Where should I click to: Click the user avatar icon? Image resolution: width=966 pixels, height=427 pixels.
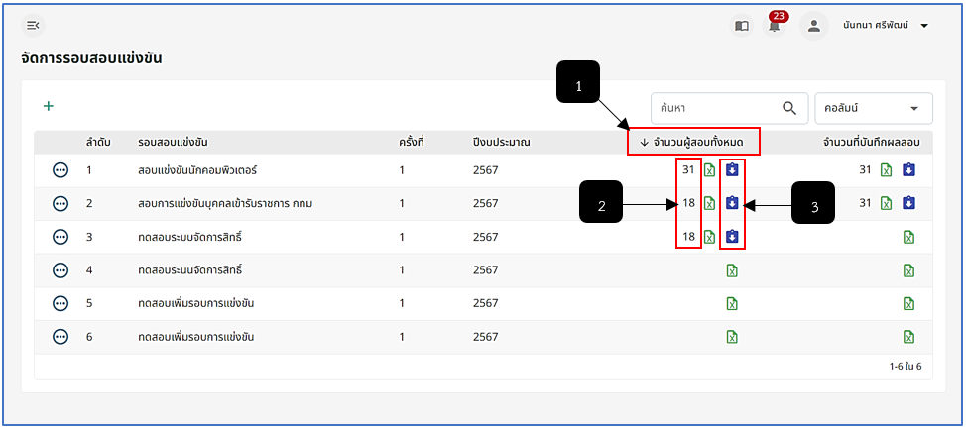(814, 26)
